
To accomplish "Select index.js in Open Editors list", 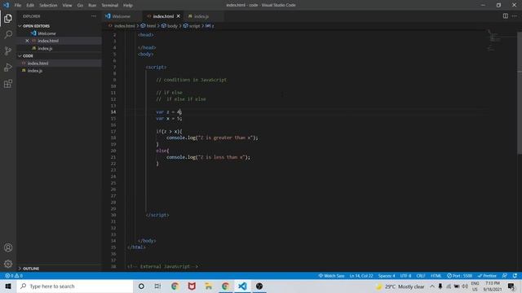I will click(x=45, y=48).
